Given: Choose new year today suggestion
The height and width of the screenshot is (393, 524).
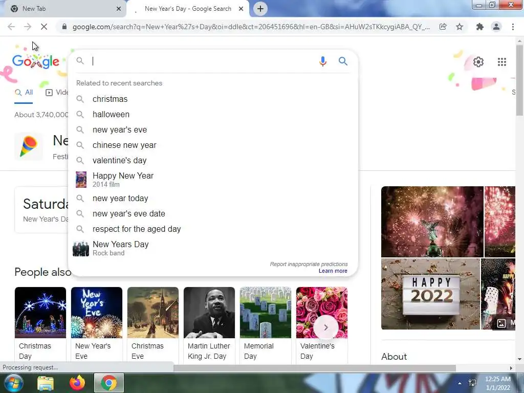Looking at the screenshot, I should [x=213, y=198].
